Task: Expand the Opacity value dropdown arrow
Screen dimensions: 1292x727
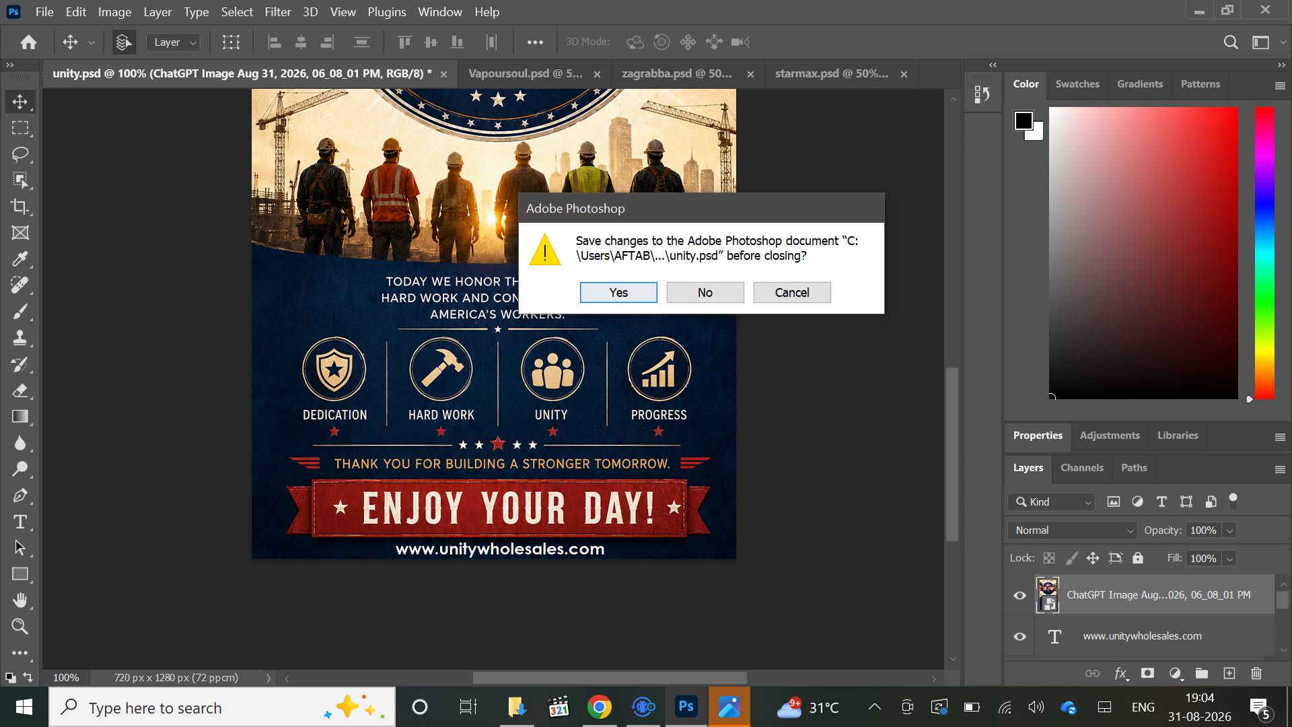Action: pos(1229,530)
